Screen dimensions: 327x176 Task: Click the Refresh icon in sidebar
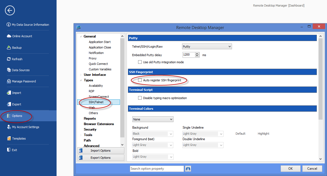pos(9,59)
